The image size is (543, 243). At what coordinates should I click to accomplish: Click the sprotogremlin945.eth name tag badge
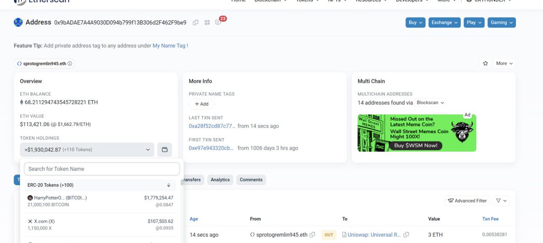click(44, 64)
